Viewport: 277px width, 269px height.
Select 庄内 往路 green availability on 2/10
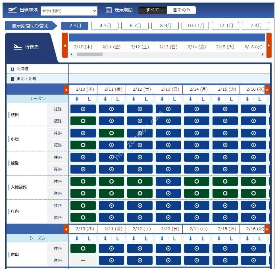[x=83, y=206]
